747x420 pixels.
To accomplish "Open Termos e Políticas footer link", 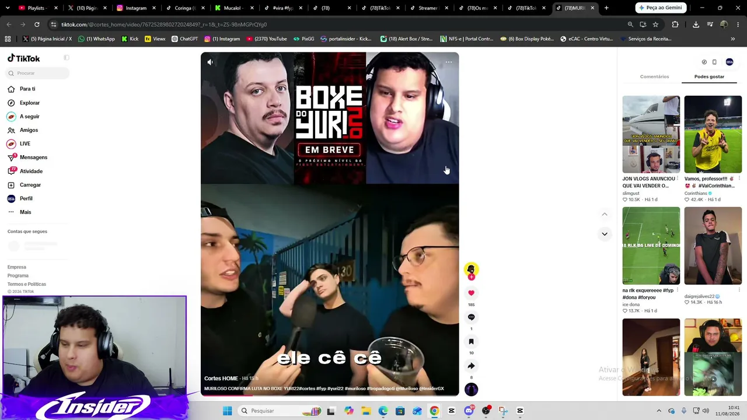I will pos(27,284).
